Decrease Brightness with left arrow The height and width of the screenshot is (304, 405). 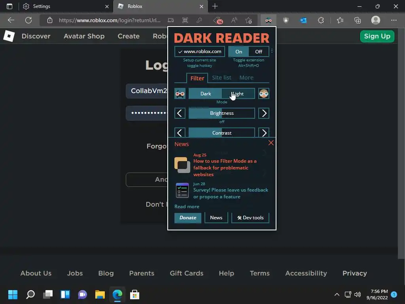coord(180,113)
